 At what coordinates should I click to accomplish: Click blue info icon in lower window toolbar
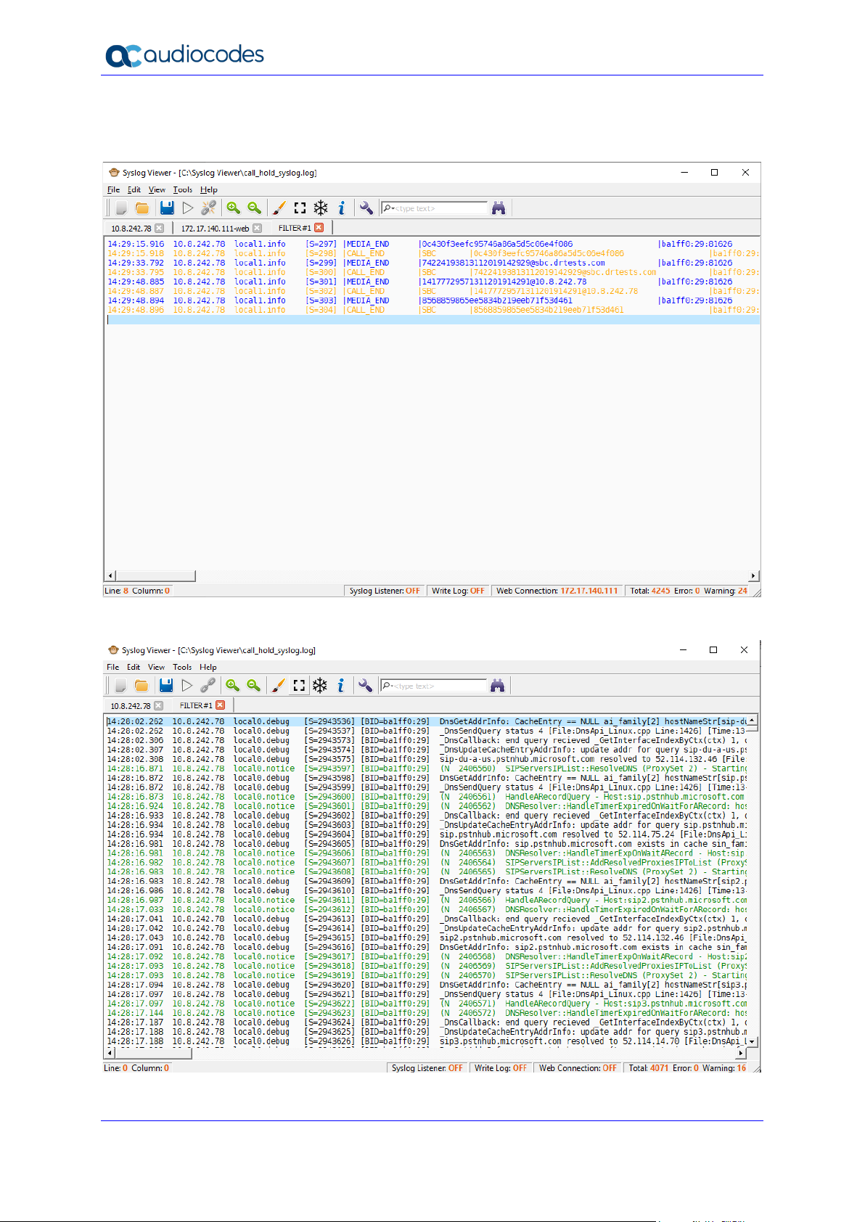pos(340,686)
